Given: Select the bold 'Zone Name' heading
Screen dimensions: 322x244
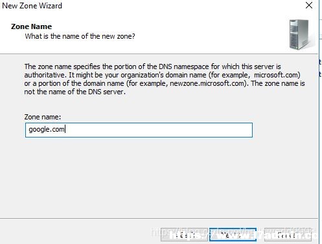Looking at the screenshot, I should 31,26.
